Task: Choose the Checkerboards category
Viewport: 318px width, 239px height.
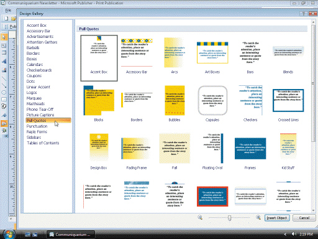Action: [39, 70]
